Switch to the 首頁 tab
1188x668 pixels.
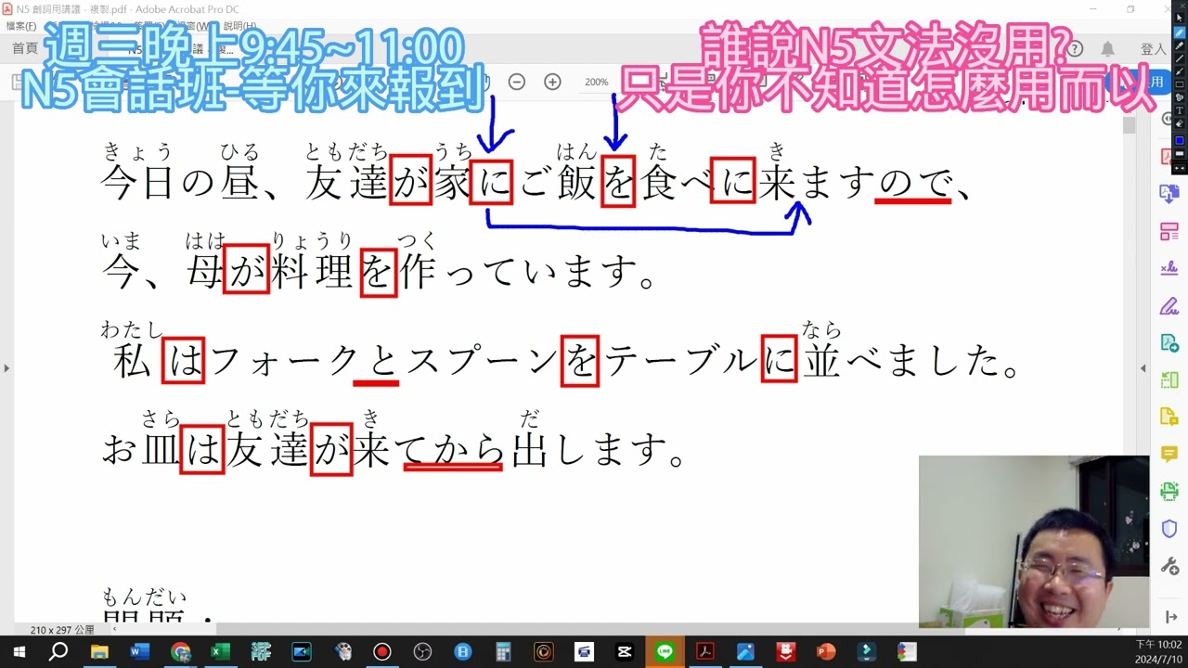pos(25,49)
